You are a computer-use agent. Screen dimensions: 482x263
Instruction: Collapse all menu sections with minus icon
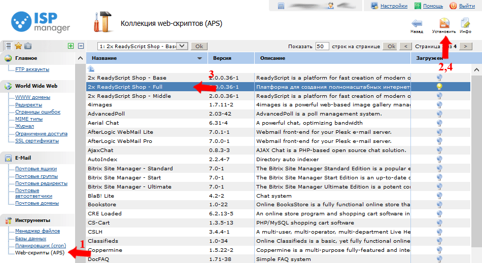(81, 46)
